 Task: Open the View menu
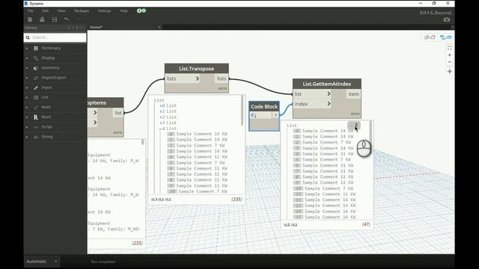pyautogui.click(x=61, y=10)
